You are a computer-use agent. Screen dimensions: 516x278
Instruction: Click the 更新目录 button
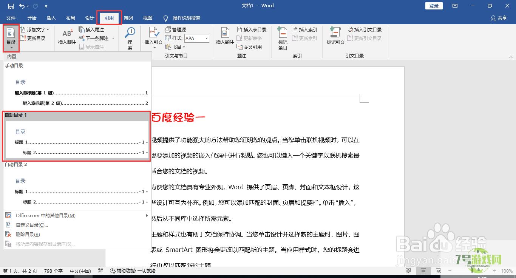pos(33,38)
